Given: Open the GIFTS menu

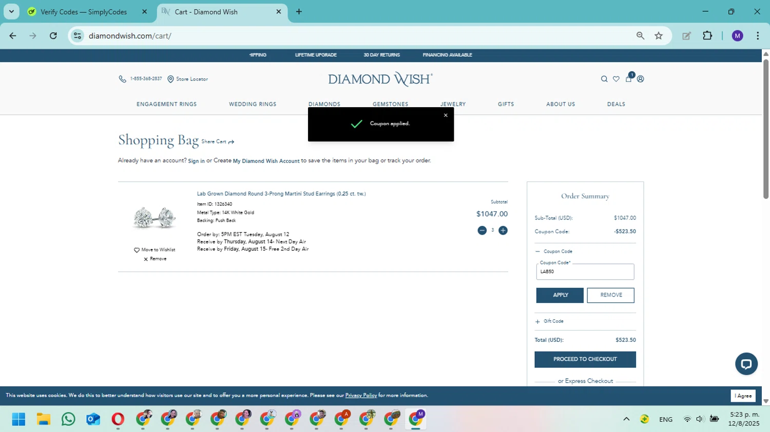Looking at the screenshot, I should (506, 104).
